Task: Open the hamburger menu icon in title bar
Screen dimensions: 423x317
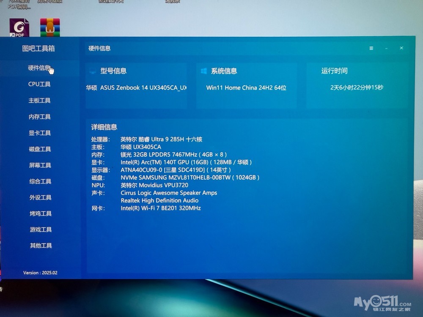Action: (371, 48)
